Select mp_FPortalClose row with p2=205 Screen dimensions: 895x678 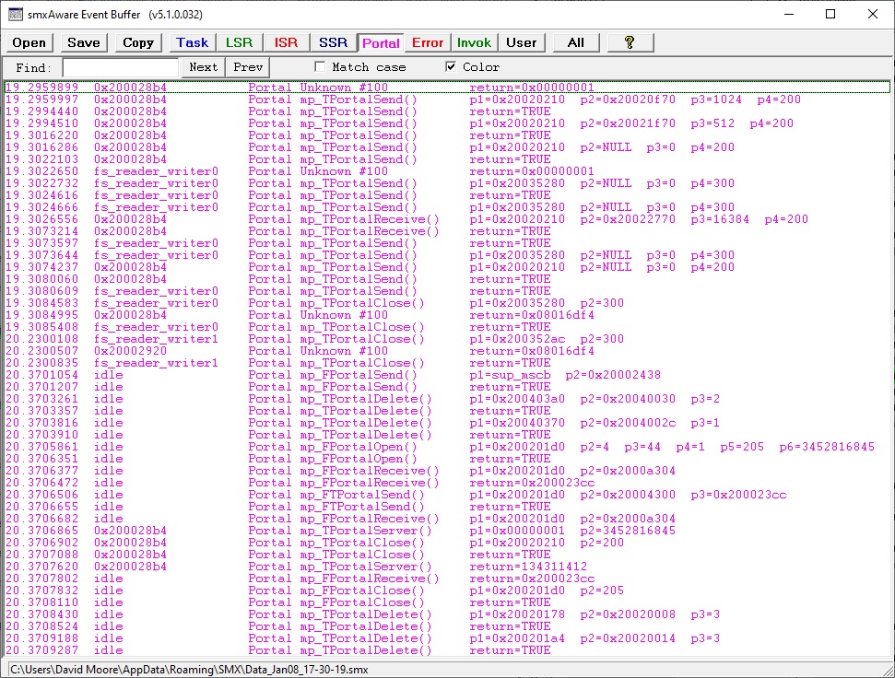pyautogui.click(x=448, y=590)
